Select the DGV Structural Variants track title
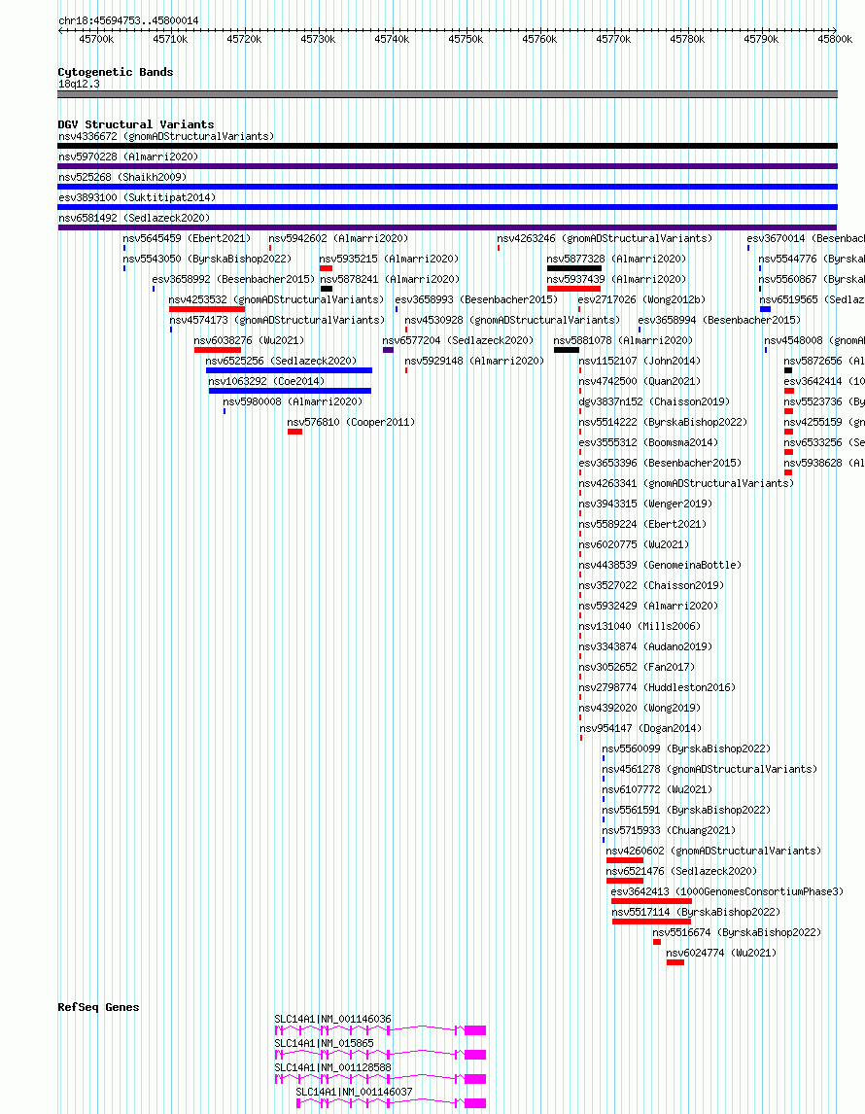Image resolution: width=865 pixels, height=1114 pixels. pos(136,124)
